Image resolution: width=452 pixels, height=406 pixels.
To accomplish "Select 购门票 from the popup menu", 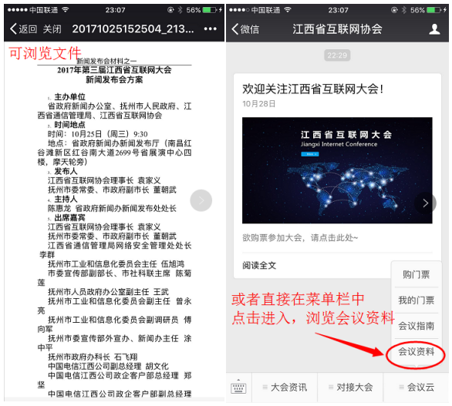I will [x=416, y=274].
